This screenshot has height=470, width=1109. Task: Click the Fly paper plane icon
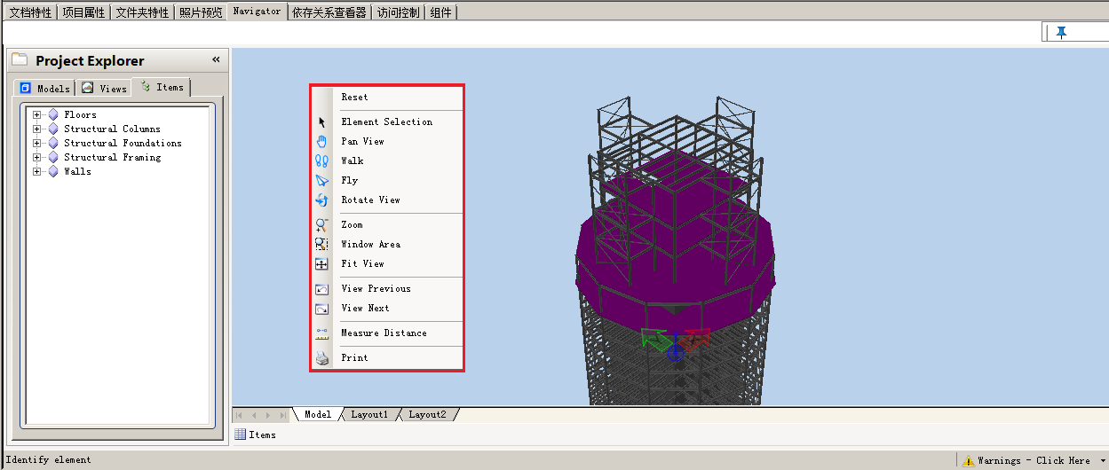point(322,181)
